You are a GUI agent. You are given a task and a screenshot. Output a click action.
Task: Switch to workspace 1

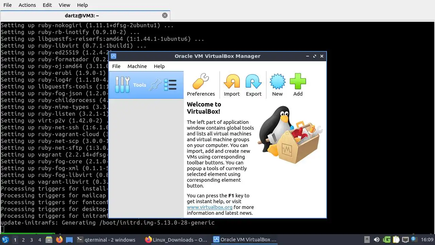pos(15,240)
